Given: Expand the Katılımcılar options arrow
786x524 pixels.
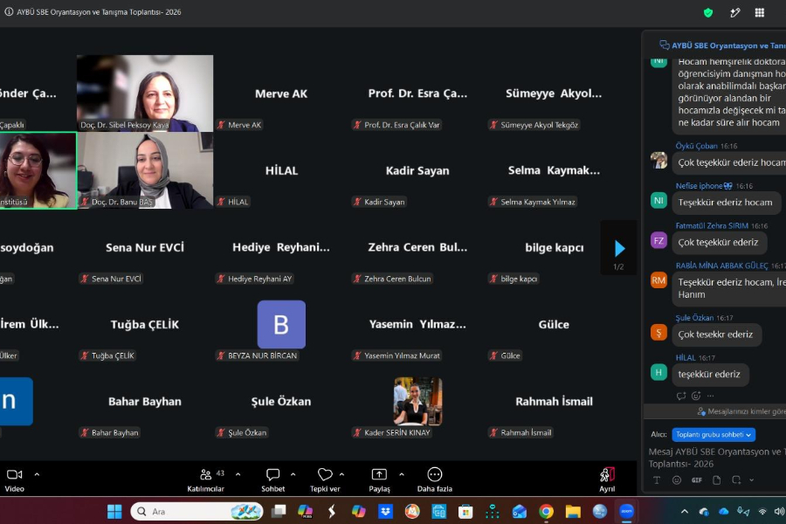Looking at the screenshot, I should (x=238, y=474).
